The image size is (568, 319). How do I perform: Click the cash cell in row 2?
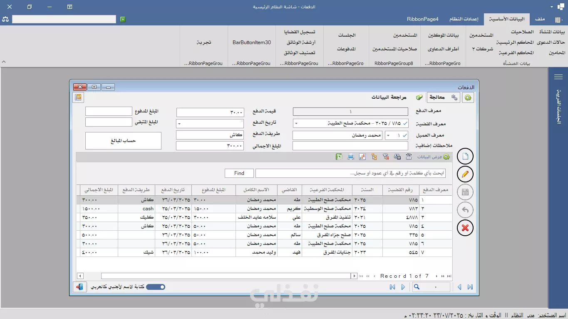[x=136, y=208]
